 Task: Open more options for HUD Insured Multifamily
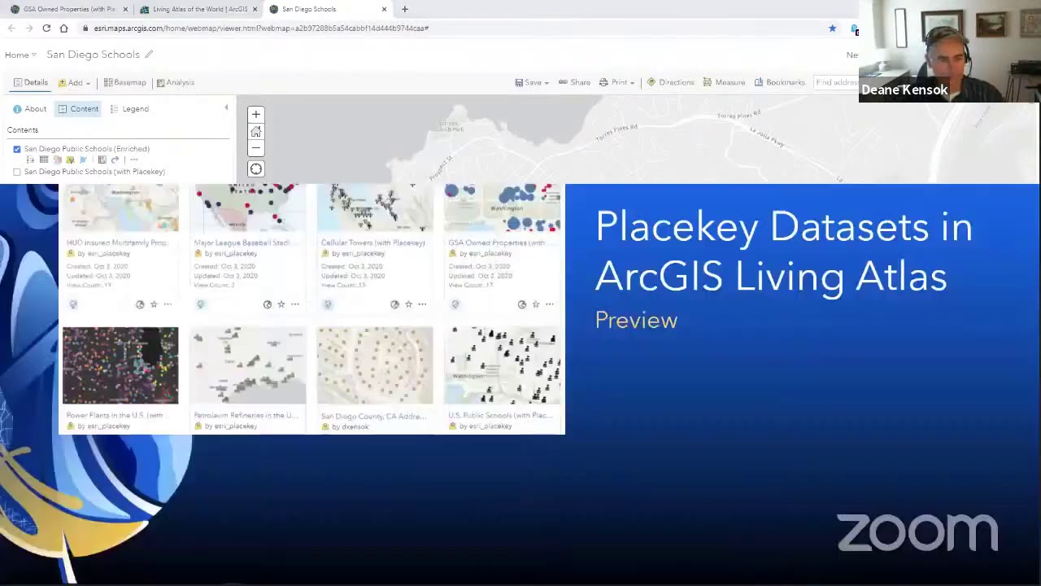coord(168,304)
